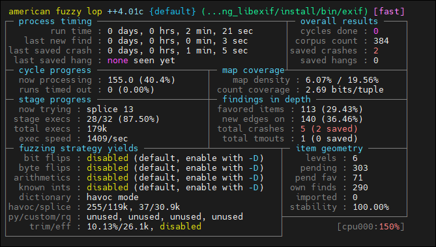This screenshot has height=247, width=436.
Task: Click the 'findings in depth' section header
Action: click(267, 100)
